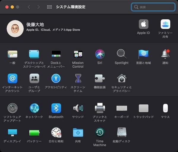Image resolution: width=178 pixels, height=152 pixels.
Task: Open Dockとメニューバー preferences
Action: (56, 54)
